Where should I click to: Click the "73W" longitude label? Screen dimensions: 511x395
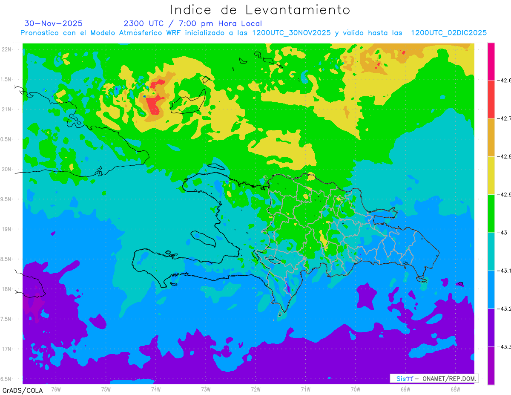206,389
